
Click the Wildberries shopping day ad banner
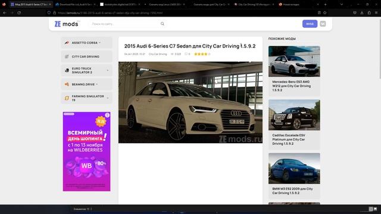pos(86,152)
